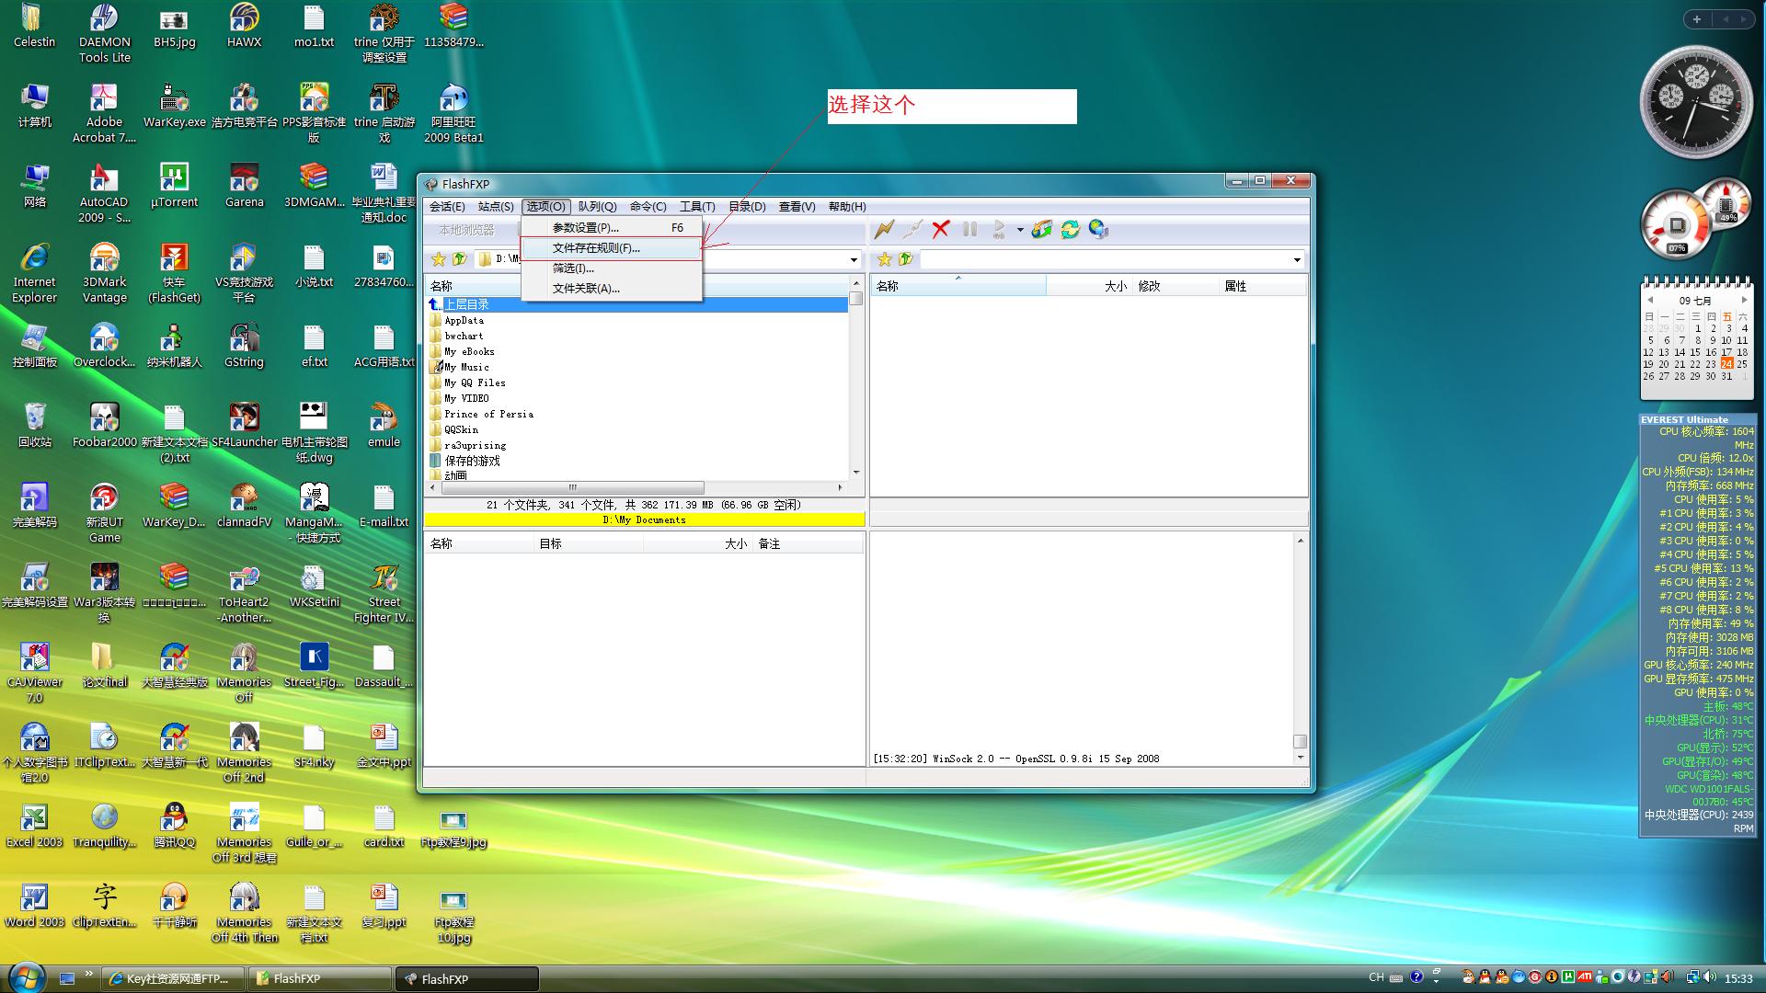
Task: Click the ATI tray icon
Action: [1585, 976]
